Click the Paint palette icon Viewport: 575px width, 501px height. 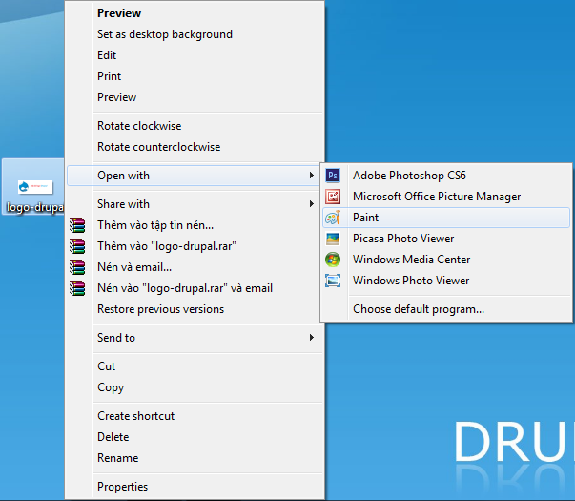click(333, 218)
